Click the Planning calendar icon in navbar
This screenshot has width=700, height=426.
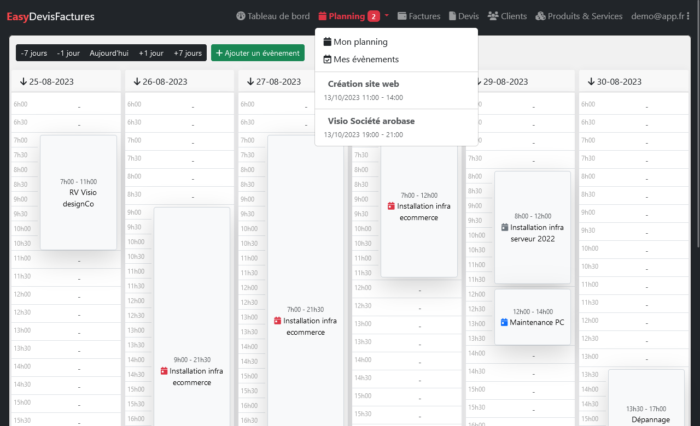pos(323,16)
